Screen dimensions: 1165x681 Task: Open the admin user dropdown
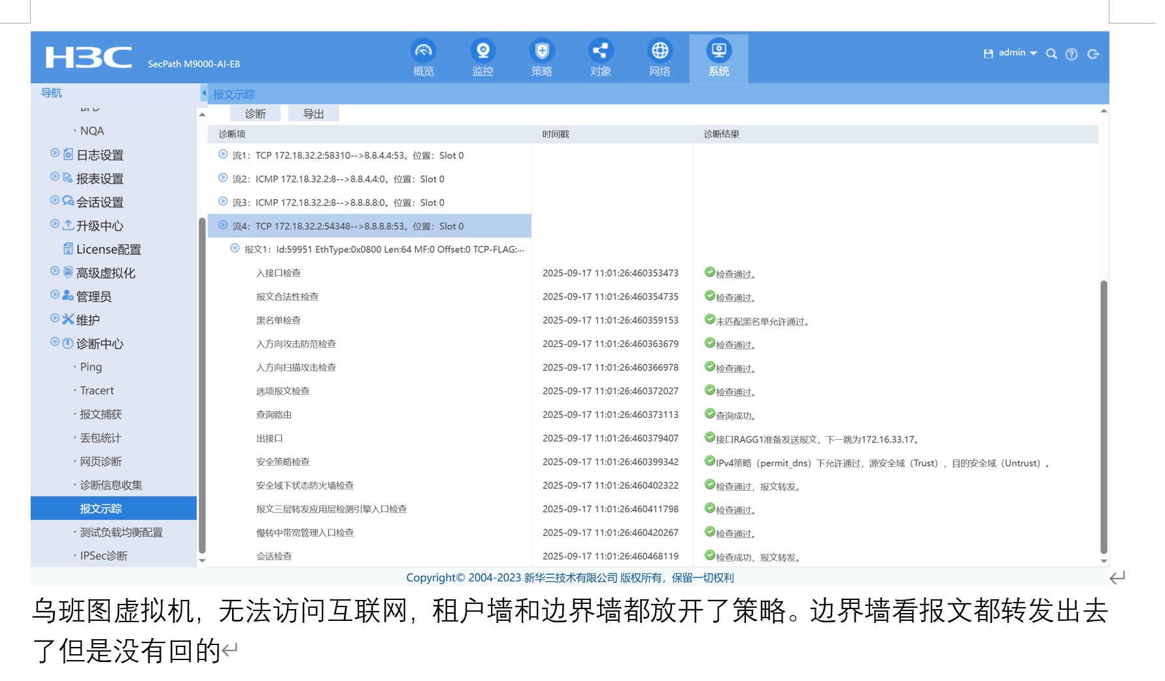(x=1018, y=53)
